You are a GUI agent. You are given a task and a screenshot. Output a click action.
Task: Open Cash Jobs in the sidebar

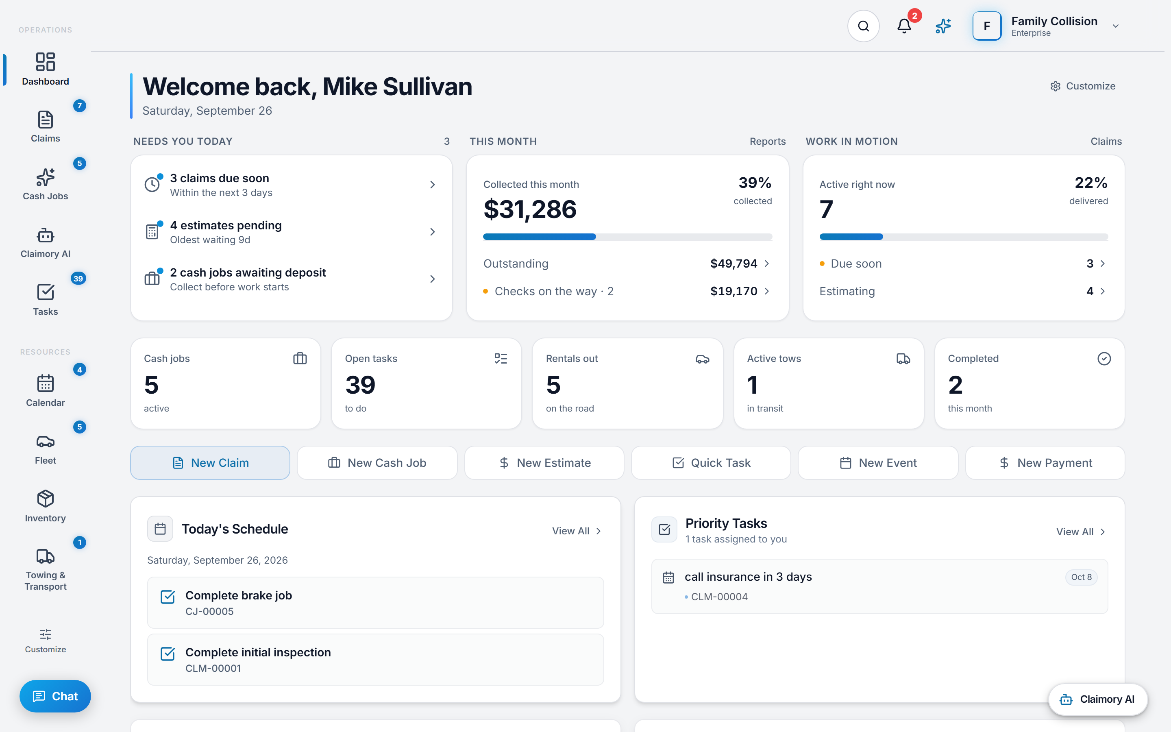[46, 184]
